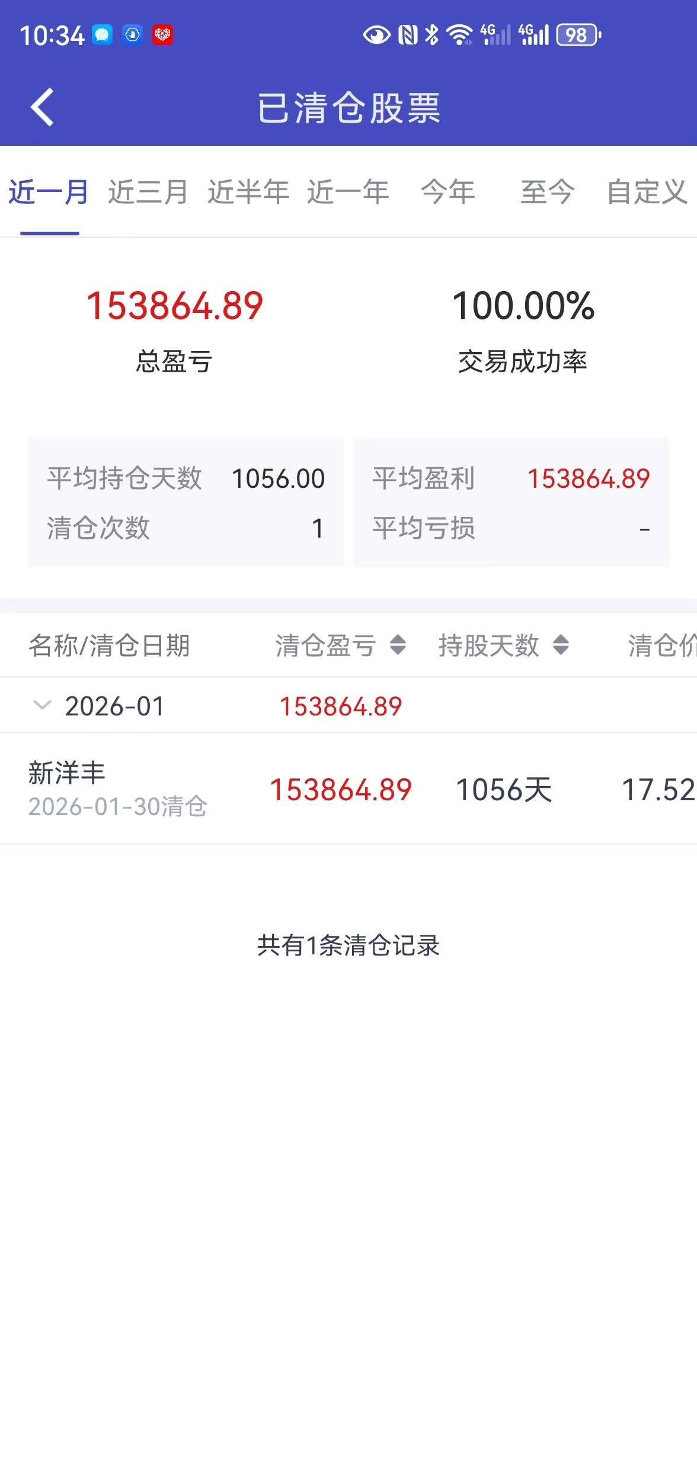Sort by 清仓盈亏 column arrows
Image resolution: width=697 pixels, height=1470 pixels.
pos(398,645)
